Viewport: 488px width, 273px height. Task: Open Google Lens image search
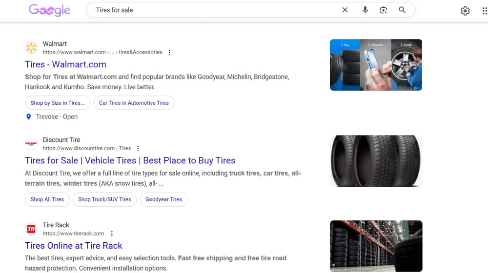point(384,10)
